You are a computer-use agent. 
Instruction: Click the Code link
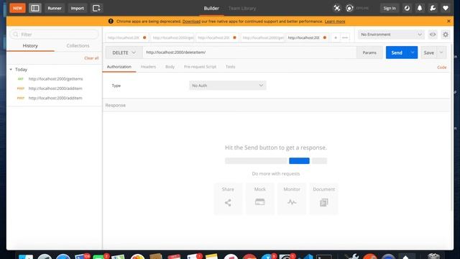coord(442,67)
